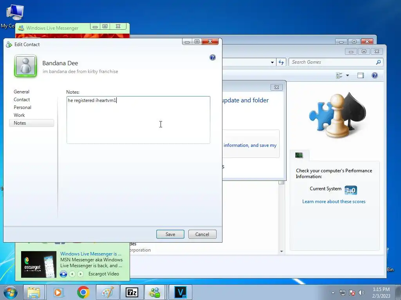Open the view options dropdown arrow

pyautogui.click(x=347, y=75)
